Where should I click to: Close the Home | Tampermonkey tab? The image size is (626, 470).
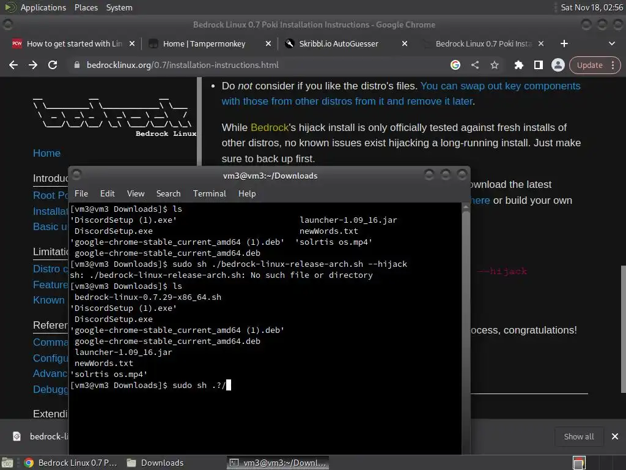click(x=268, y=43)
